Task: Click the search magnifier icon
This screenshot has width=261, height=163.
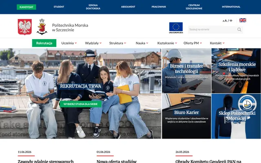Action: click(x=239, y=30)
